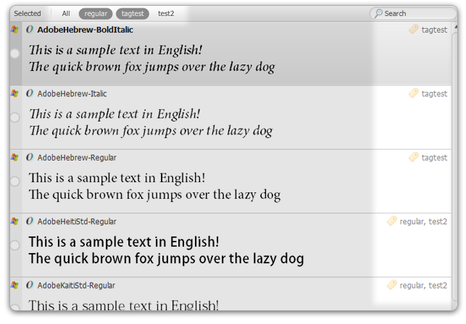Switch to the All filter
Image resolution: width=466 pixels, height=324 pixels.
66,14
